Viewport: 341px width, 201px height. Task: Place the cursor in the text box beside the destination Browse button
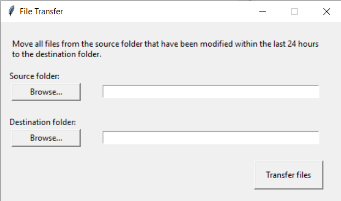(211, 138)
